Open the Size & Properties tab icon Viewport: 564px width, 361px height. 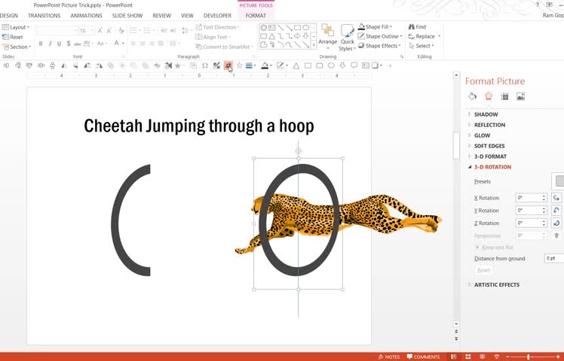(x=504, y=96)
